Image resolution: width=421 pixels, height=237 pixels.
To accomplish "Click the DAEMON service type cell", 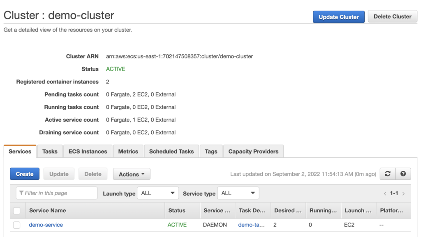I will point(215,225).
